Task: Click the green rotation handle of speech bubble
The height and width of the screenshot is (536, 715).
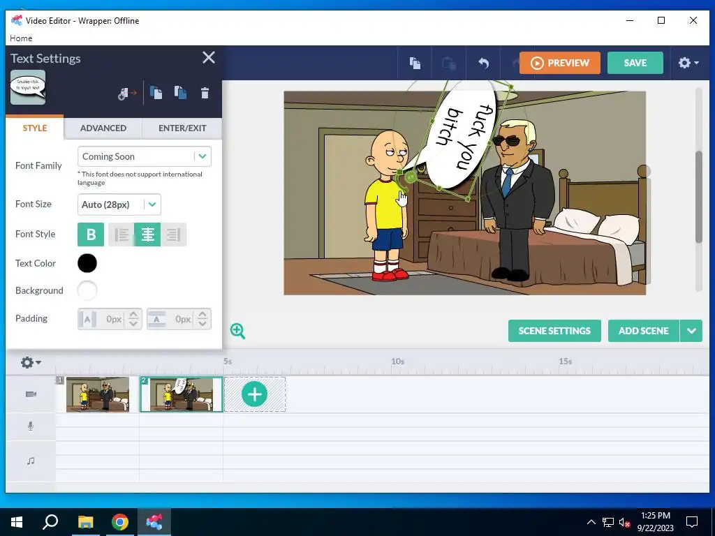Action: pos(411,177)
